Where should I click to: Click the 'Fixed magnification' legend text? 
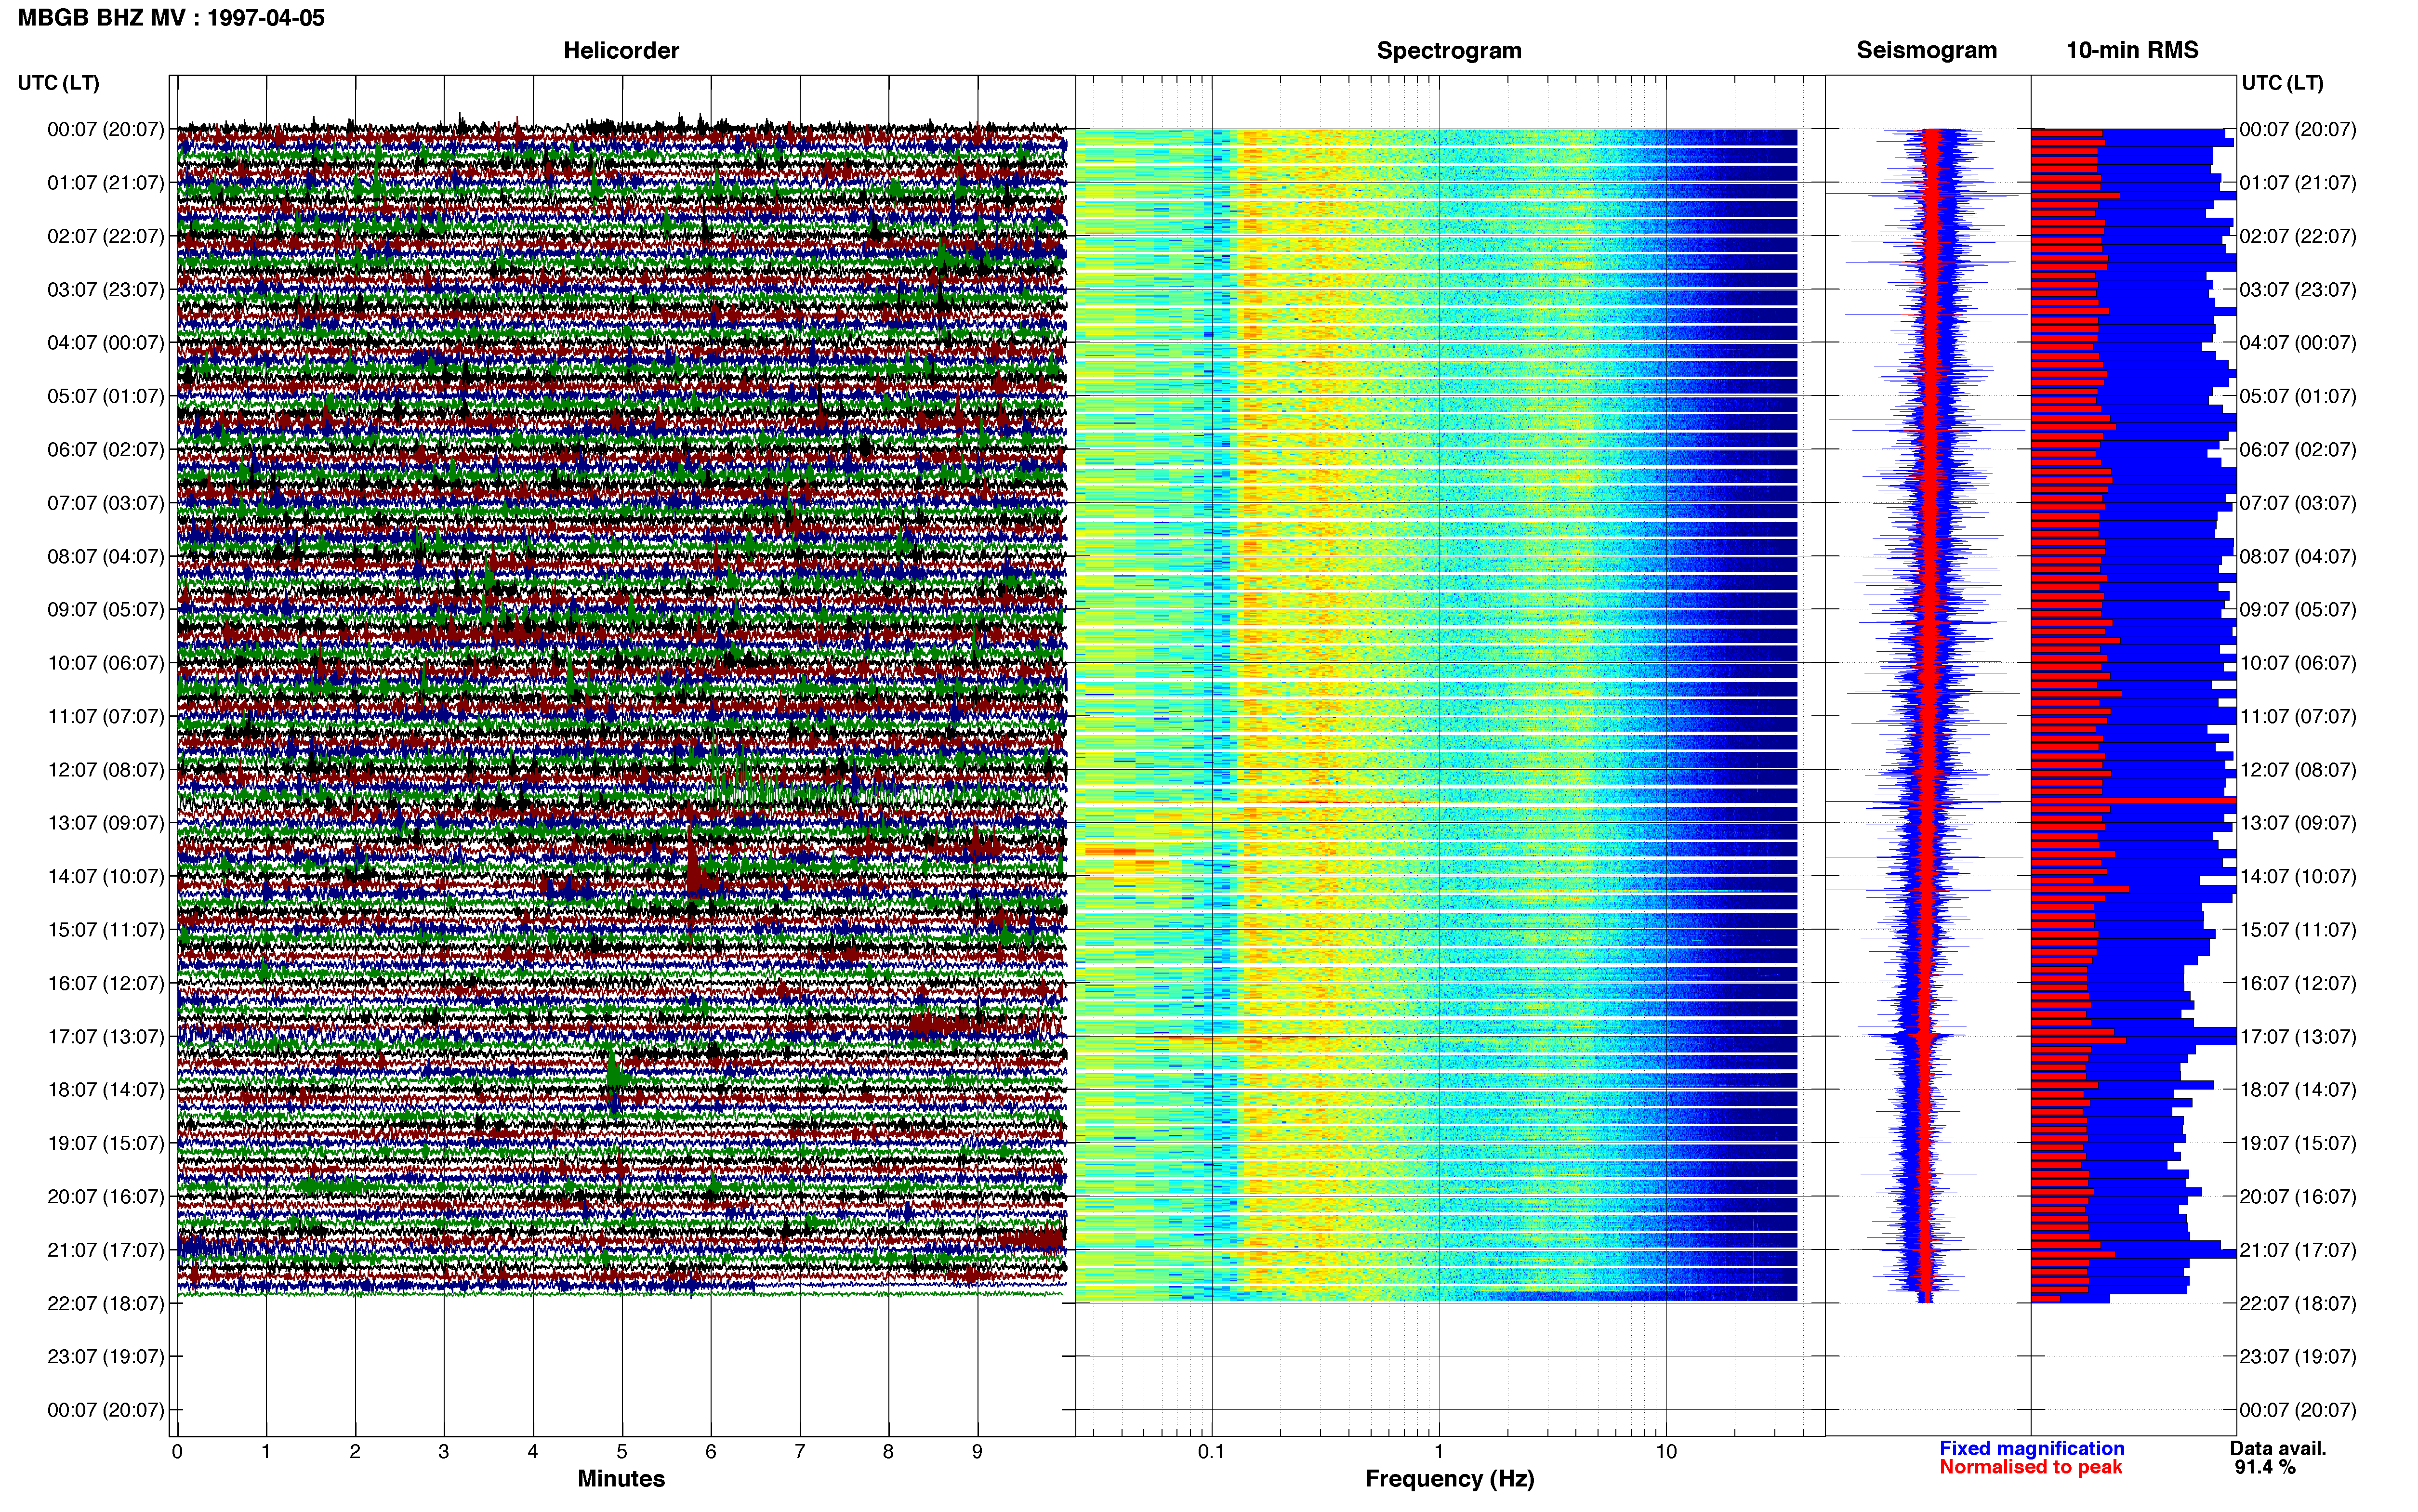2032,1448
